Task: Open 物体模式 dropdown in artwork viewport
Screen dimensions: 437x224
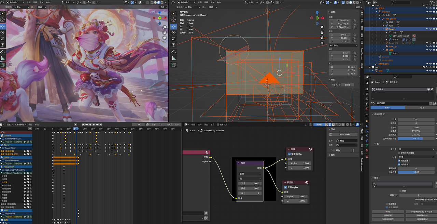Action: [15, 2]
